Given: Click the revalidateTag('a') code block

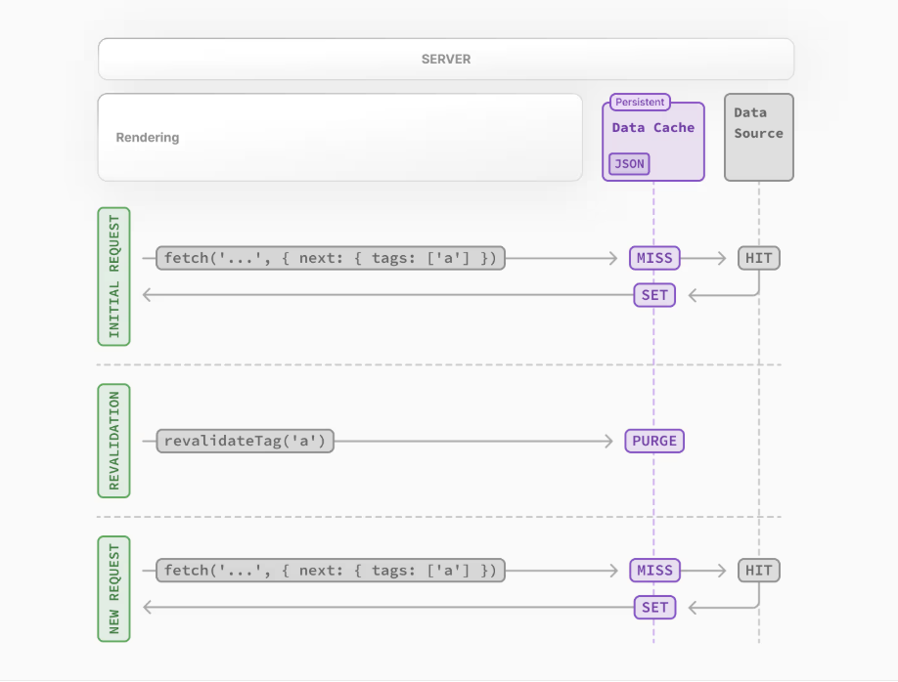Looking at the screenshot, I should (x=245, y=441).
